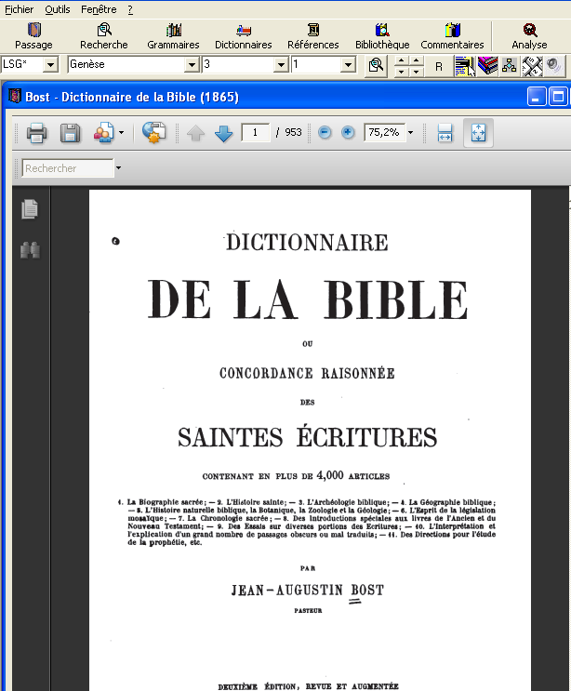The height and width of the screenshot is (691, 571).
Task: Open the Commentaires section
Action: coord(452,36)
